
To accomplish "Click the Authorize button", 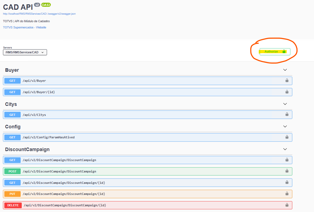I will coord(275,52).
